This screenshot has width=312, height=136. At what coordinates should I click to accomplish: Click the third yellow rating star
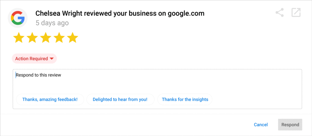pos(45,38)
